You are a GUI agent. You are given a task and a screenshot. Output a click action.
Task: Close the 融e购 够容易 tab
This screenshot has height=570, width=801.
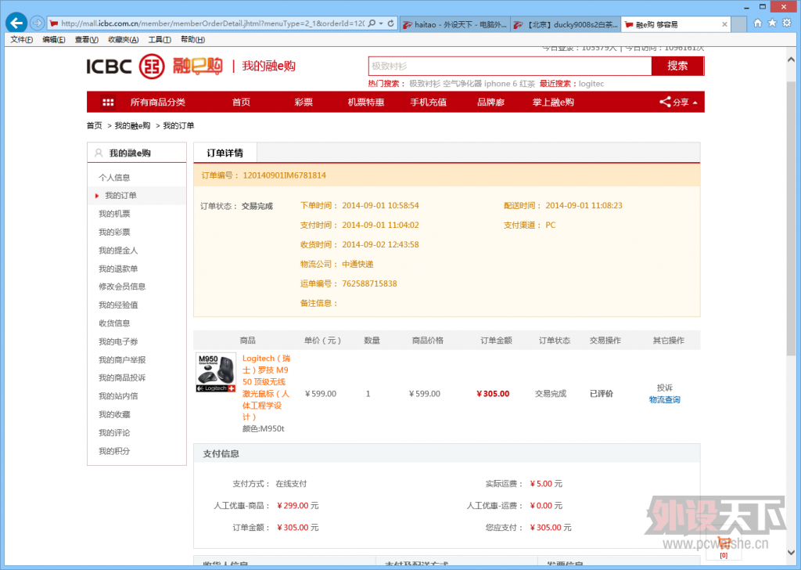pyautogui.click(x=724, y=24)
